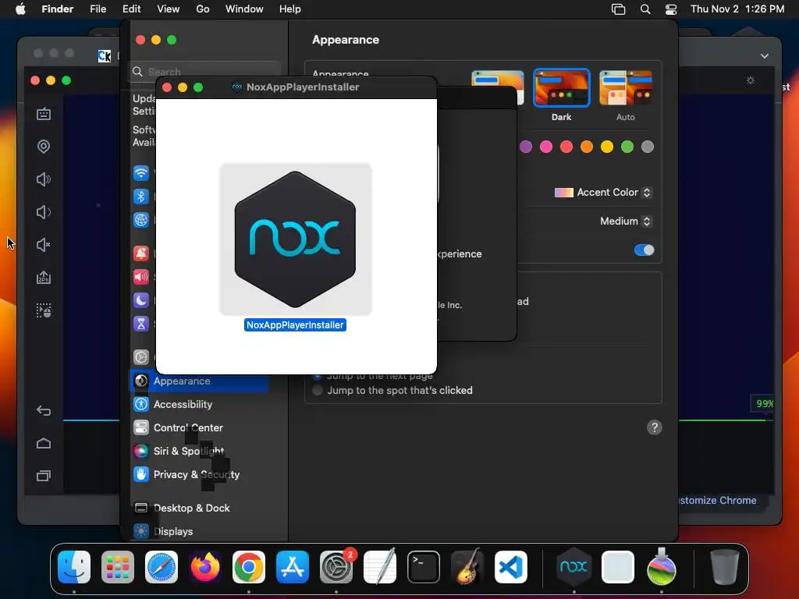Open virtual location in Nox sidebar

[44, 147]
